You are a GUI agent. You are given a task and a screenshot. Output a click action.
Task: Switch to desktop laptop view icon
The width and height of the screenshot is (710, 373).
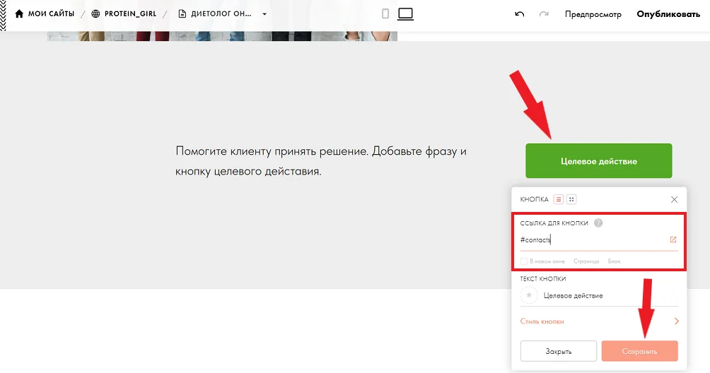pyautogui.click(x=405, y=14)
